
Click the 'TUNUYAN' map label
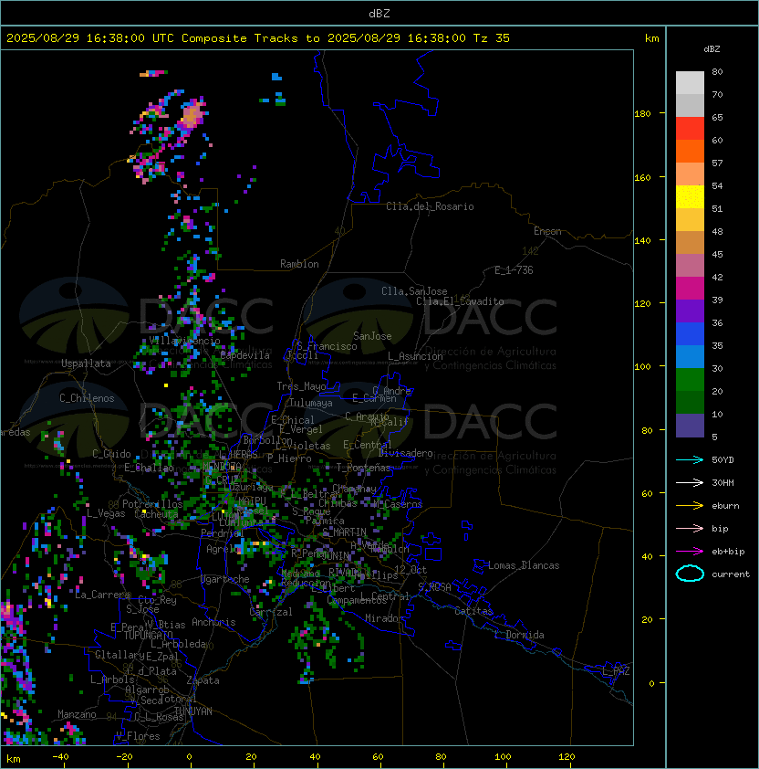[x=193, y=711]
